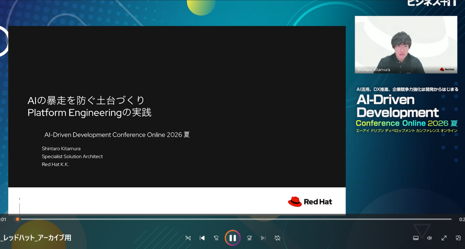Click the slide title 'AIの暴走を防ぐ土台づくり'

tap(86, 101)
